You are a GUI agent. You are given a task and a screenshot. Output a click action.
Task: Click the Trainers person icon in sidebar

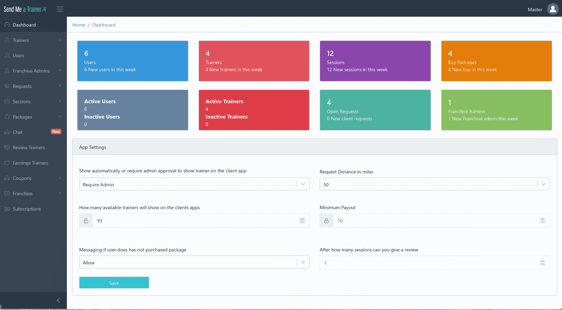[x=7, y=40]
